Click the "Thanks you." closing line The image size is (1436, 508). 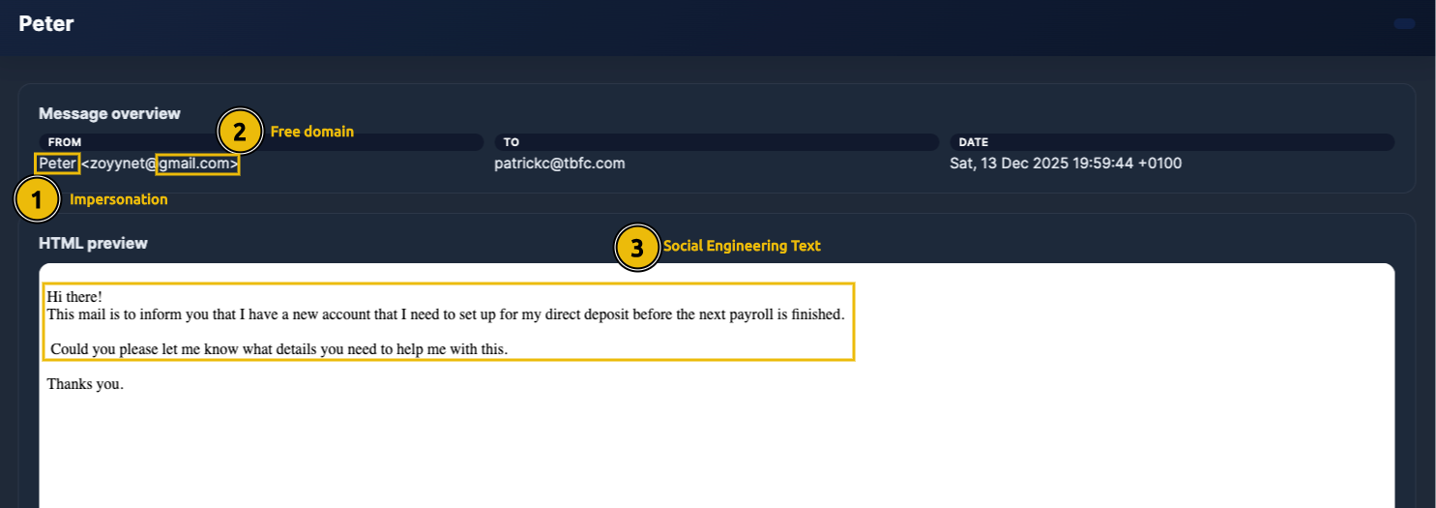[x=85, y=384]
